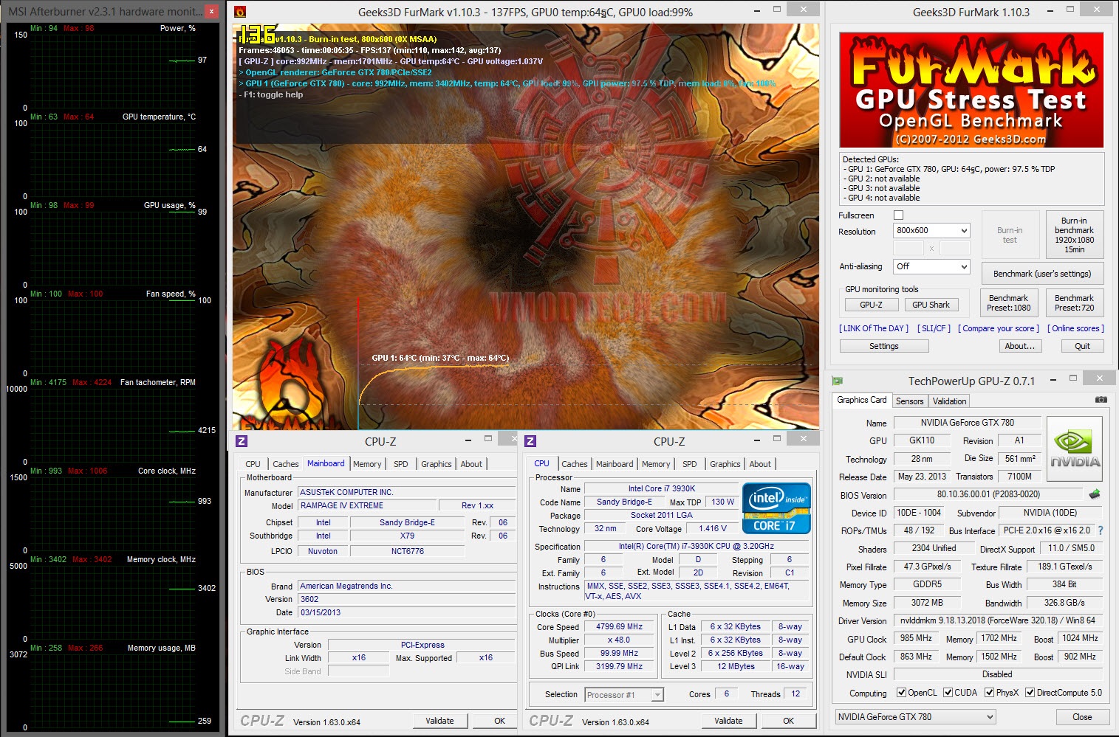Start the Burn-in benchmark 1920x1080 15min
Image resolution: width=1119 pixels, height=737 pixels.
click(1074, 235)
